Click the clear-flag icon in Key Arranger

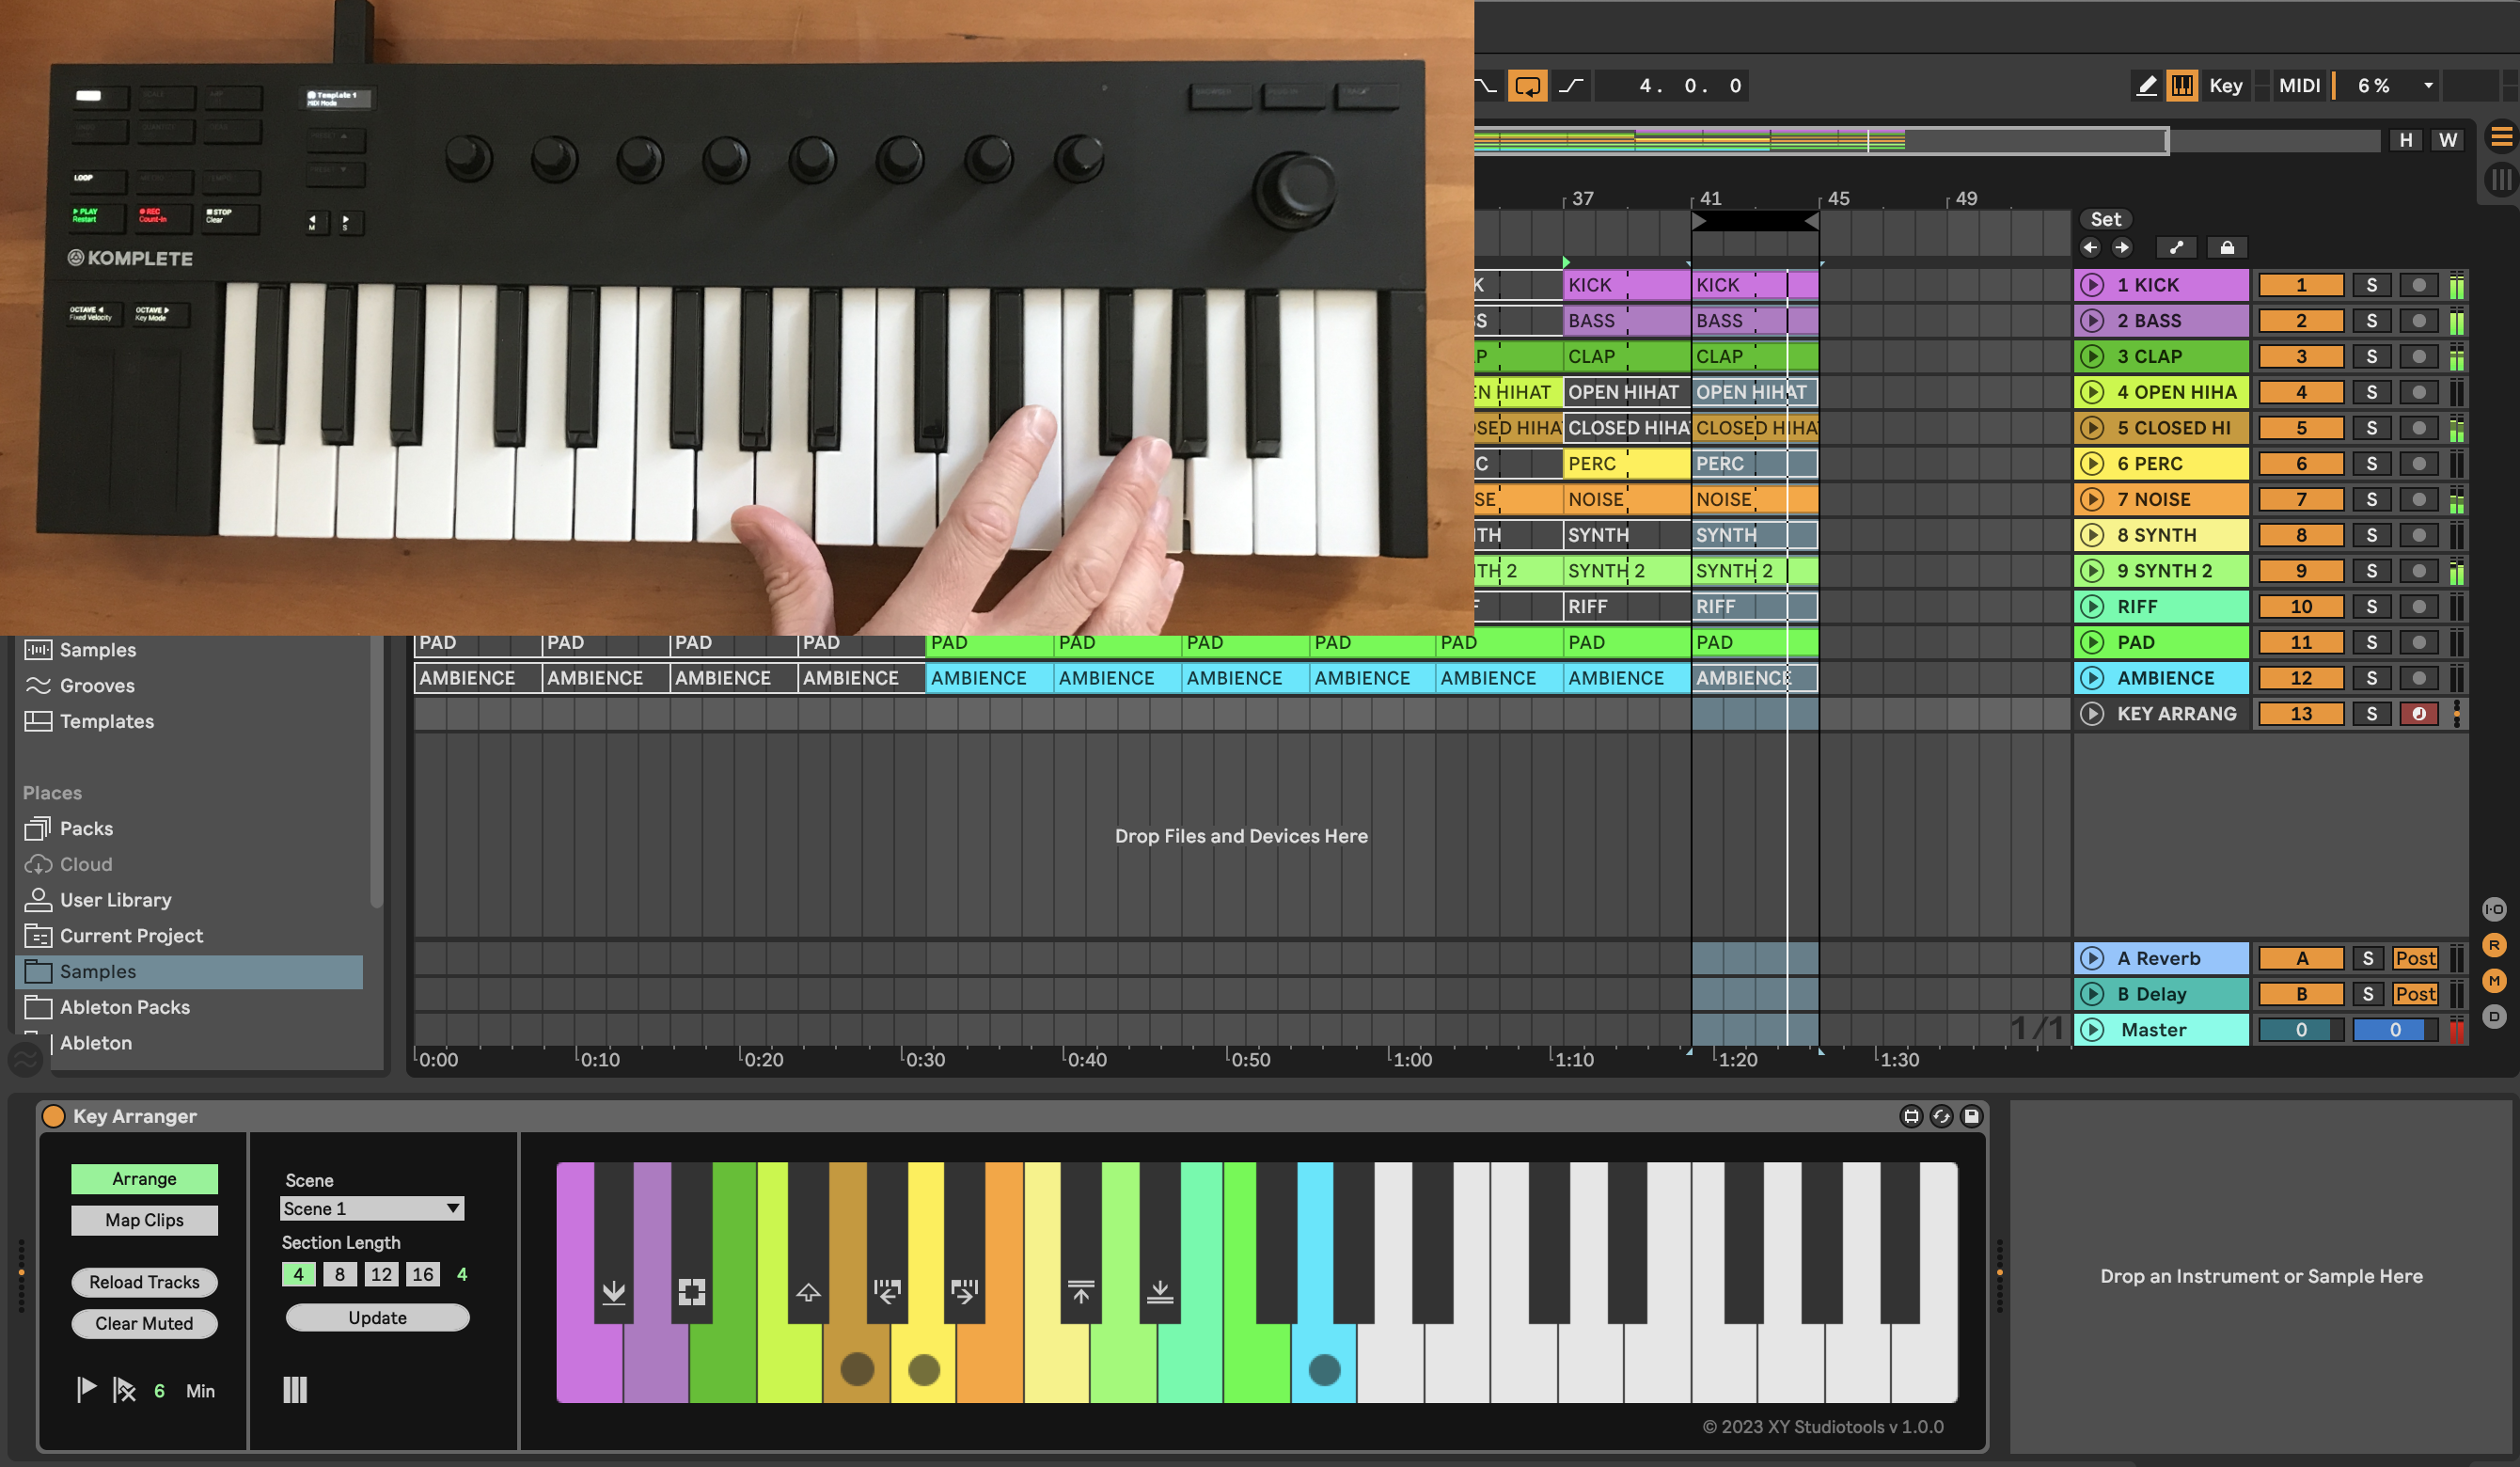click(124, 1390)
